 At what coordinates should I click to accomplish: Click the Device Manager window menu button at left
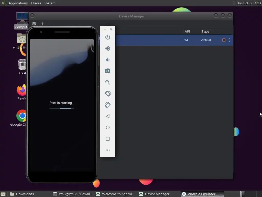(32, 16)
